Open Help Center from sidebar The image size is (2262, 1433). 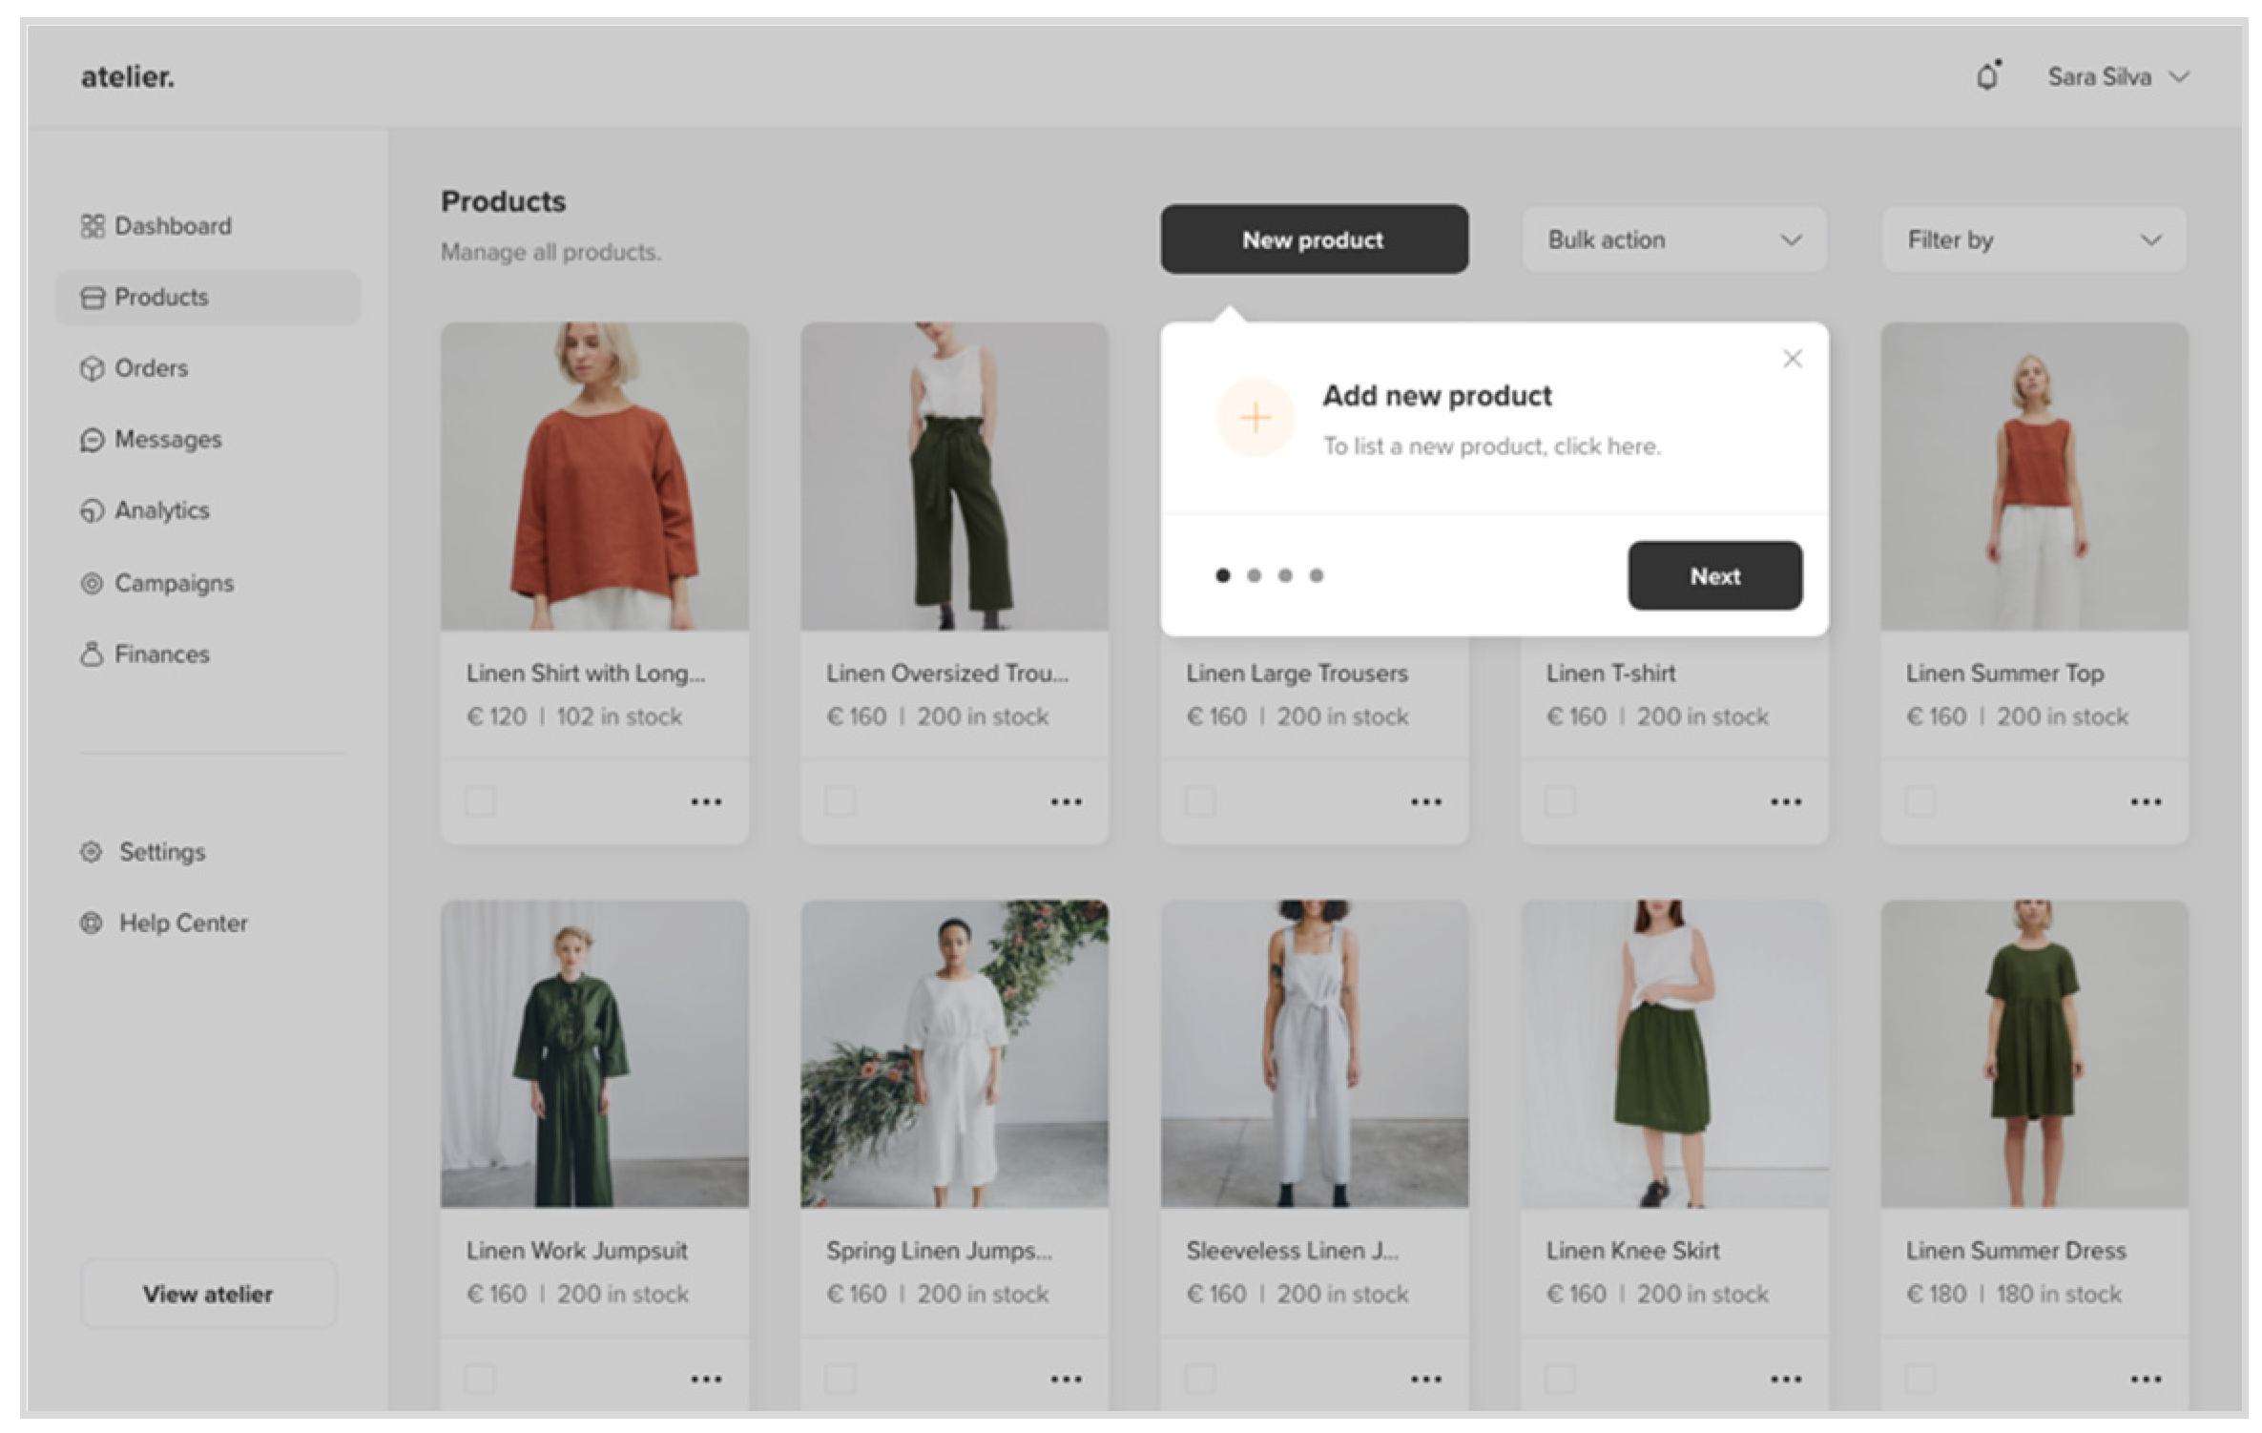click(x=182, y=924)
